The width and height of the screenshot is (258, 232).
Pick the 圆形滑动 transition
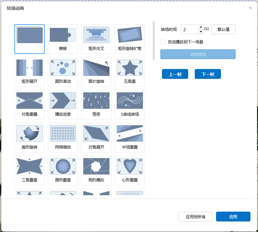pyautogui.click(x=63, y=72)
